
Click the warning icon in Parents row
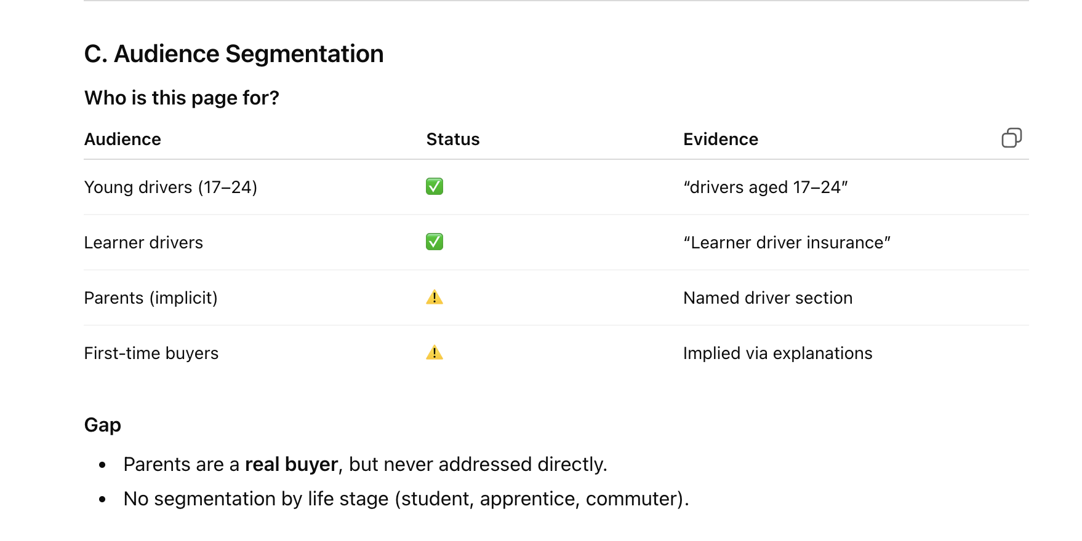point(435,298)
